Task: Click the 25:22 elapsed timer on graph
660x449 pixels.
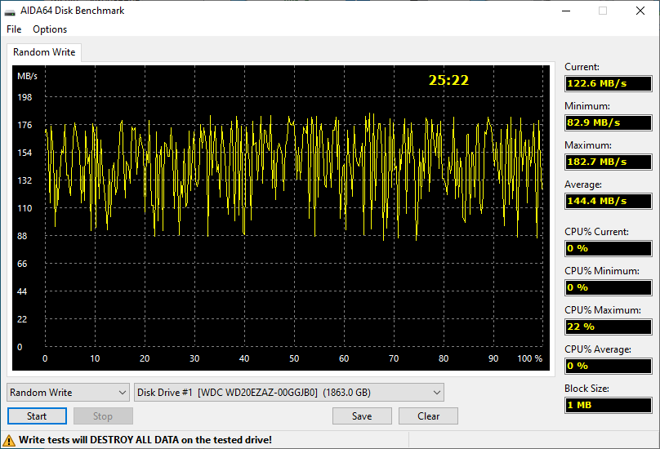Action: click(x=448, y=80)
